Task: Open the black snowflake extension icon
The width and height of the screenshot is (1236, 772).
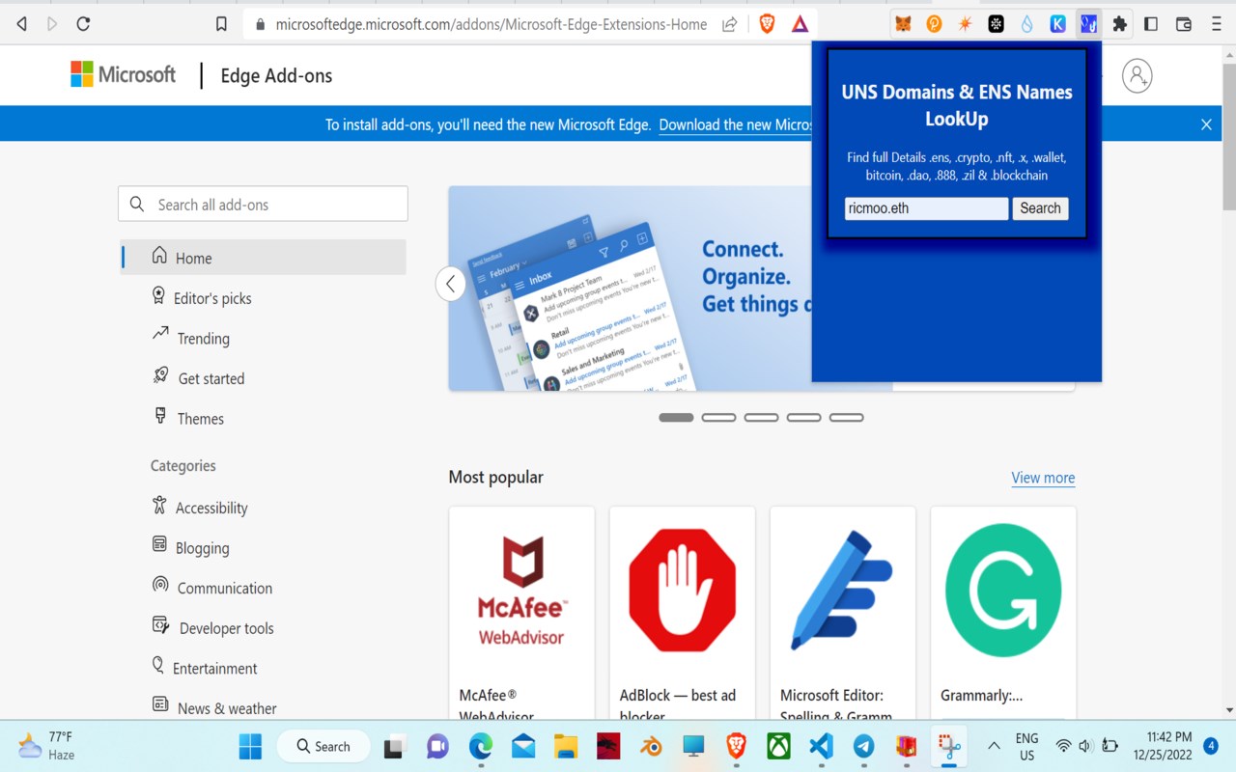Action: [x=996, y=24]
